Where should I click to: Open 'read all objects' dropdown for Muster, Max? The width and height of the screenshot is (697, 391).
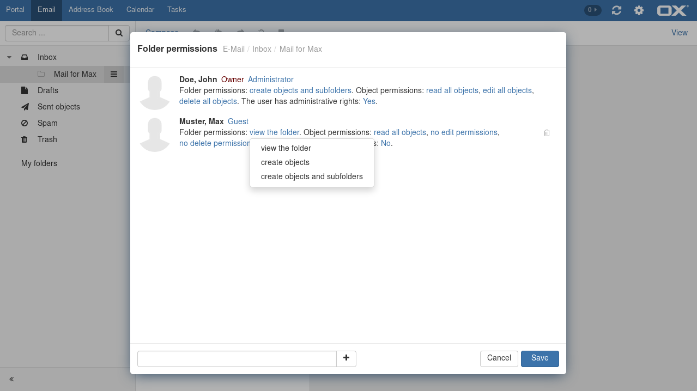(399, 132)
